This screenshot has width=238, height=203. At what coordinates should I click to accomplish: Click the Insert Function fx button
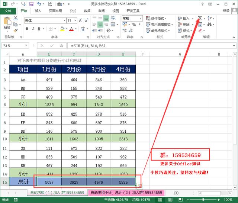pyautogui.click(x=61, y=46)
